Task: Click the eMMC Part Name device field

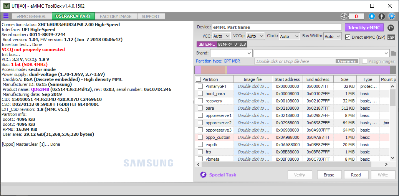Action: [276, 27]
